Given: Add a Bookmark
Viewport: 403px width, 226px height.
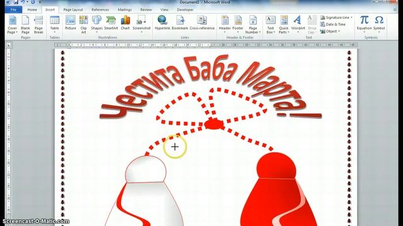Looking at the screenshot, I should (x=179, y=23).
